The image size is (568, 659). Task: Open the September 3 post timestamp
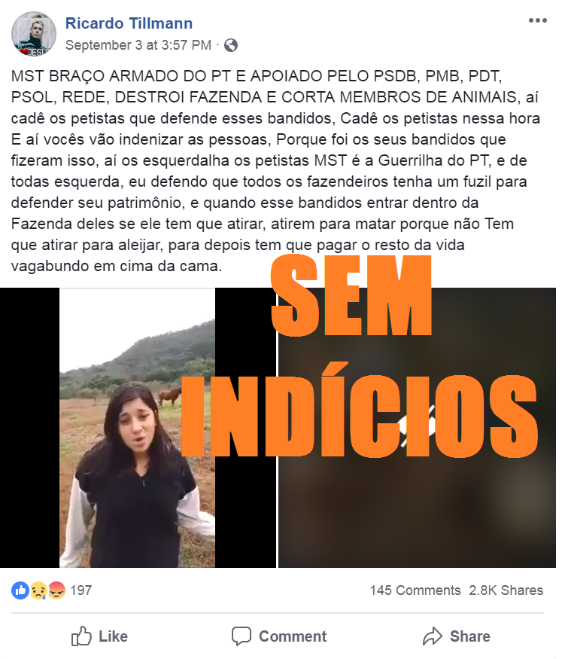click(x=138, y=45)
